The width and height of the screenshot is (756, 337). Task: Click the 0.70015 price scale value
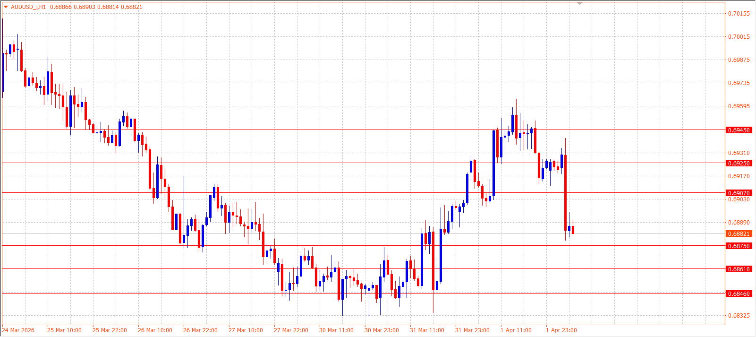coord(739,37)
